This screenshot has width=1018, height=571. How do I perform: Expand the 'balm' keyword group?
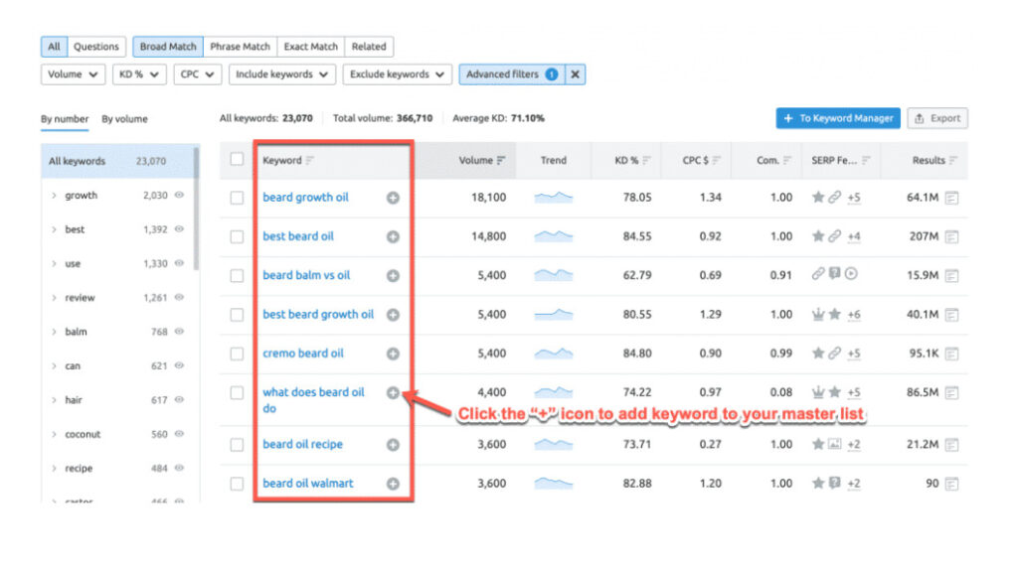54,332
